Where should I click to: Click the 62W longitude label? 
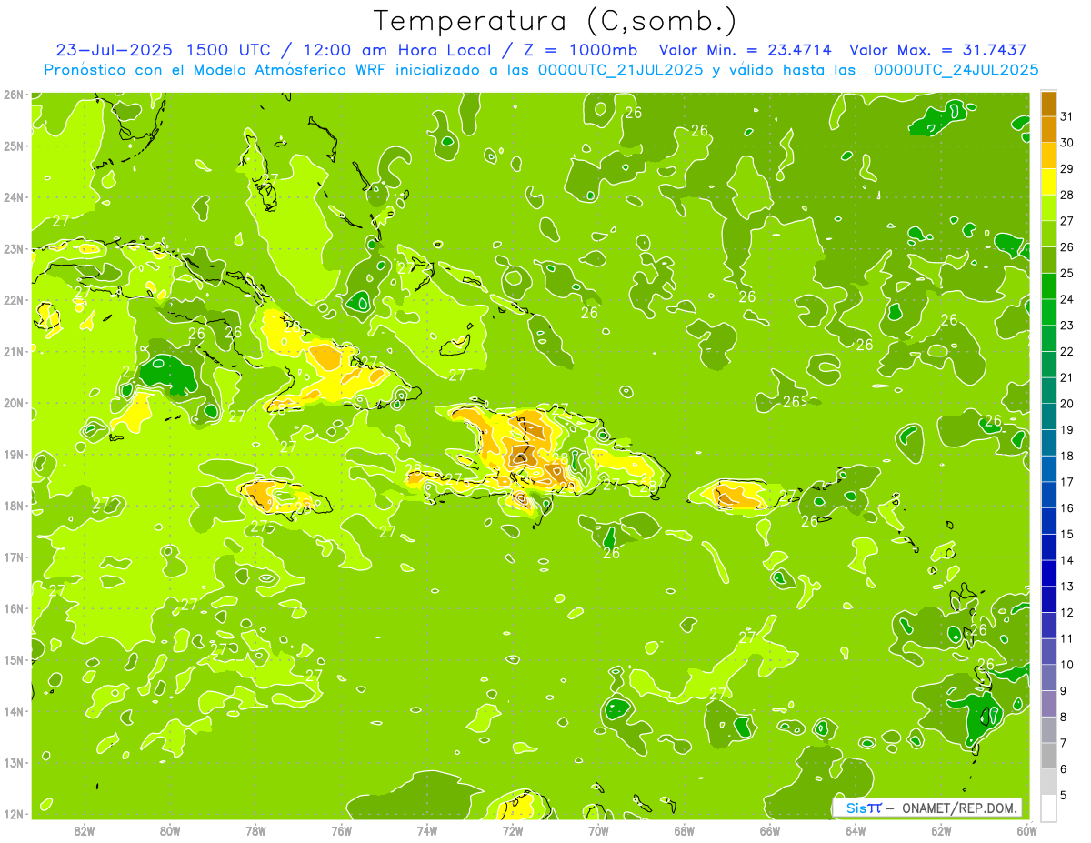[941, 831]
